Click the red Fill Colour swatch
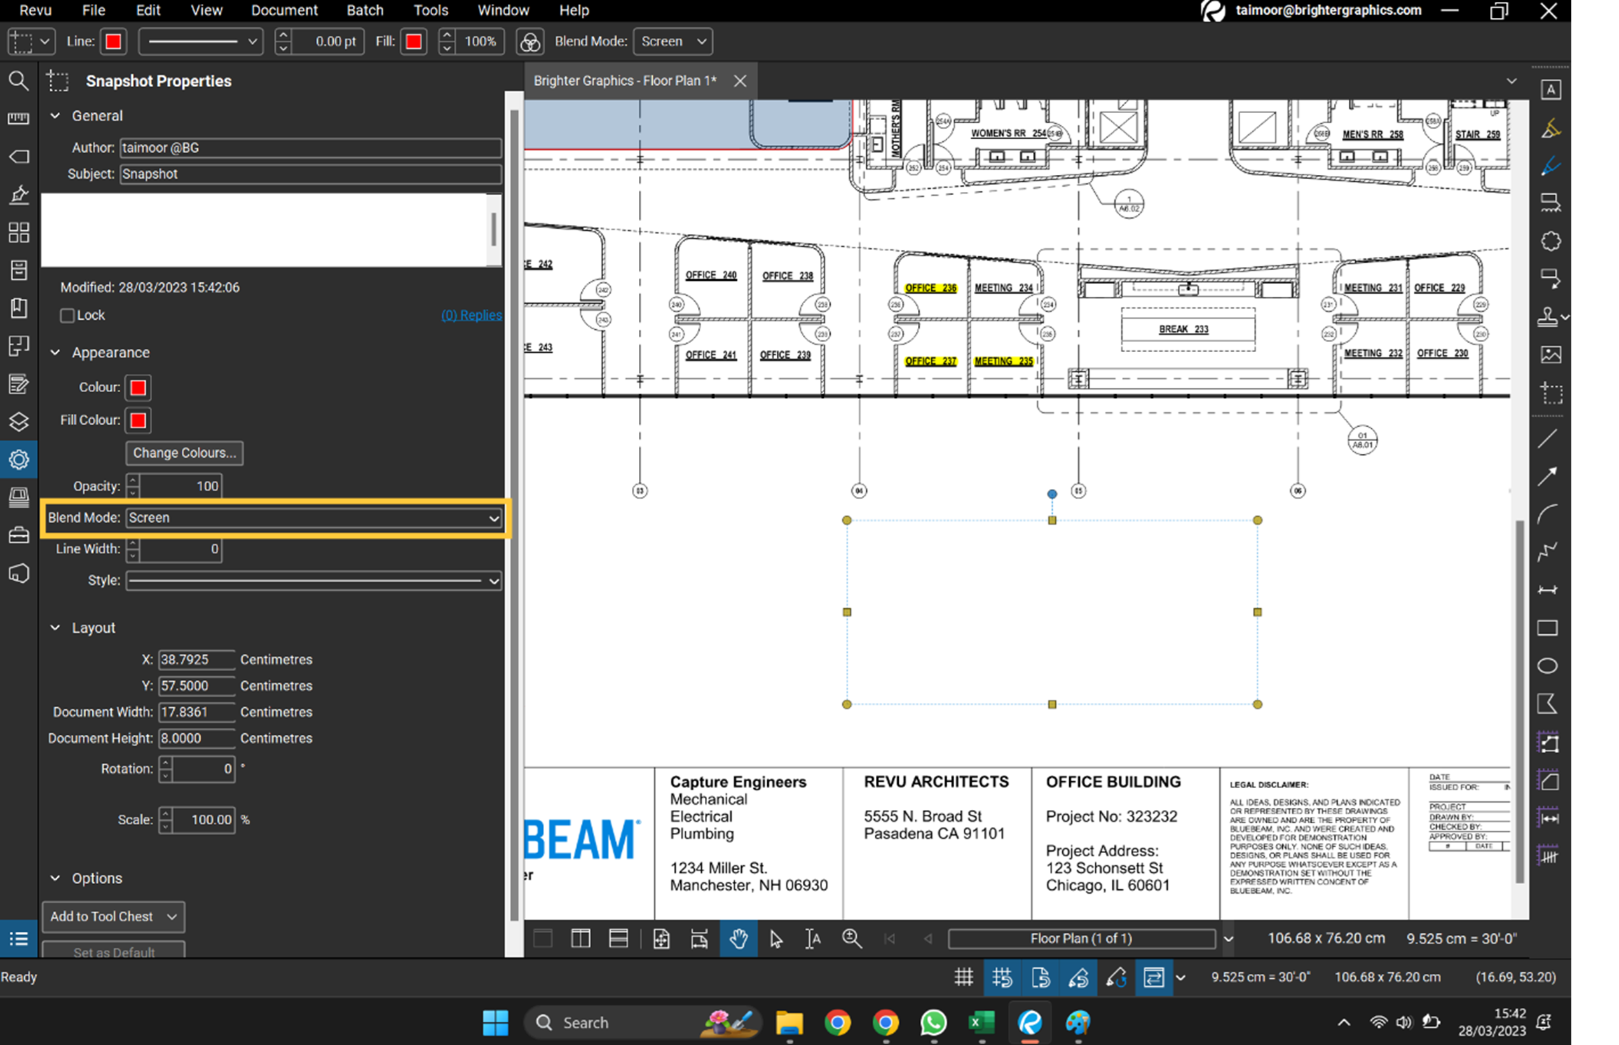 [x=138, y=420]
